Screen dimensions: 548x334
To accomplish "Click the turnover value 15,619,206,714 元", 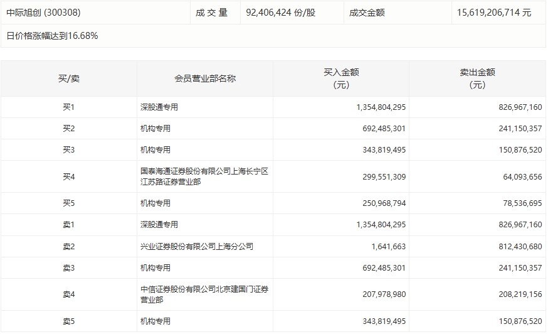I will 494,13.
